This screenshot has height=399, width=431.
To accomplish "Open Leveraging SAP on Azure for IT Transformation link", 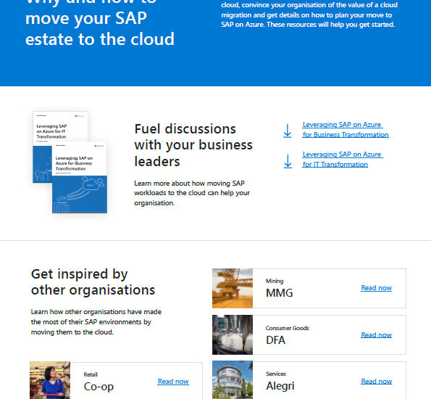I will (343, 160).
